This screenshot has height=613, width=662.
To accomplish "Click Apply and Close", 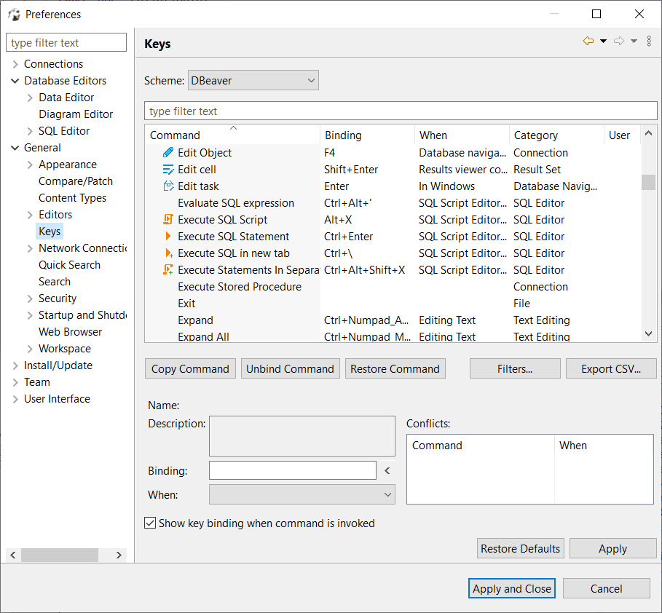I will tap(512, 588).
